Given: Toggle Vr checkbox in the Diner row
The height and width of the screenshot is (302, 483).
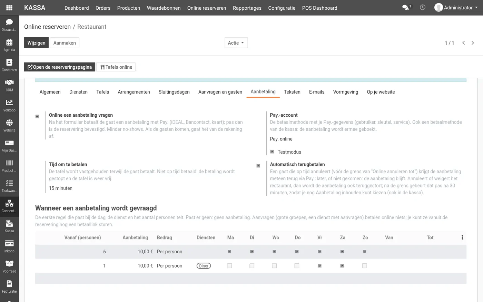Looking at the screenshot, I should (319, 266).
